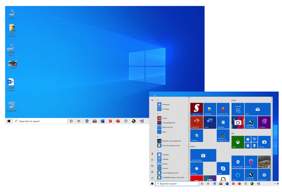Image resolution: width=282 pixels, height=192 pixels.
Task: Open the Weather tile
Action: pyautogui.click(x=197, y=168)
